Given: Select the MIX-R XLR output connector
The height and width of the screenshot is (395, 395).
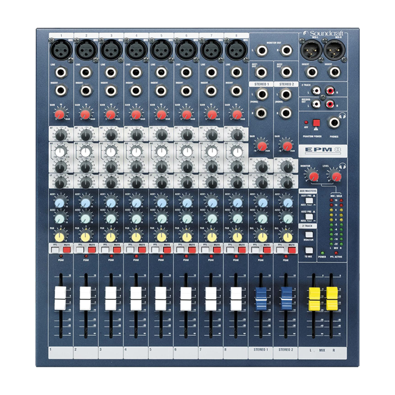Looking at the screenshot, I should 335,49.
